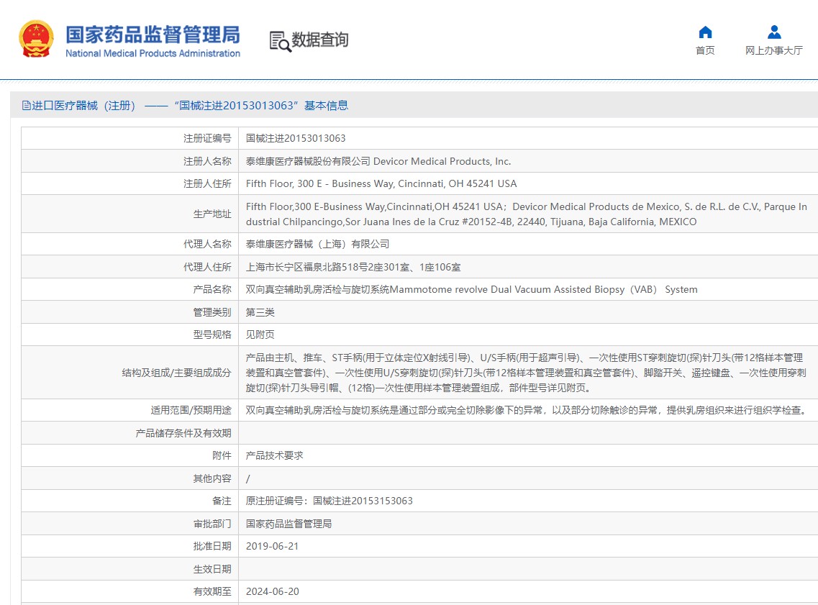Select 国家药品监督管理局 in the 审批部门 row
This screenshot has width=818, height=605.
click(288, 524)
